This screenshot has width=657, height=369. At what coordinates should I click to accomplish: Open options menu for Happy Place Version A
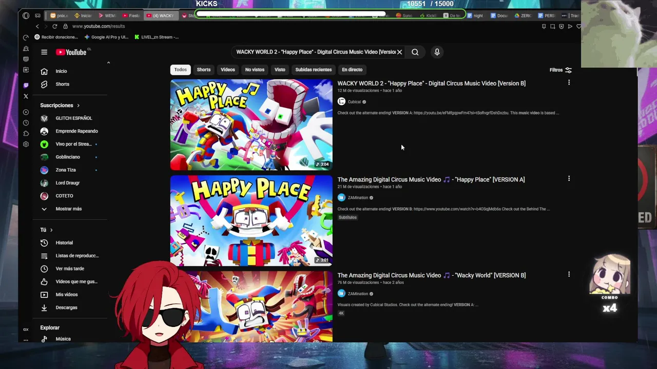click(x=569, y=179)
